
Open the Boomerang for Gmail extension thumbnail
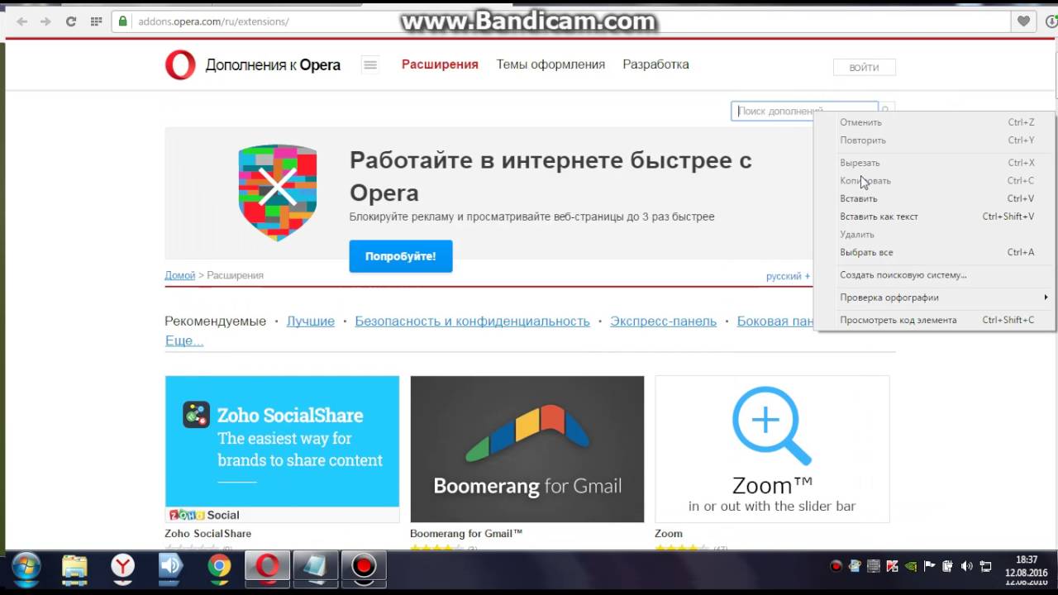pyautogui.click(x=527, y=449)
